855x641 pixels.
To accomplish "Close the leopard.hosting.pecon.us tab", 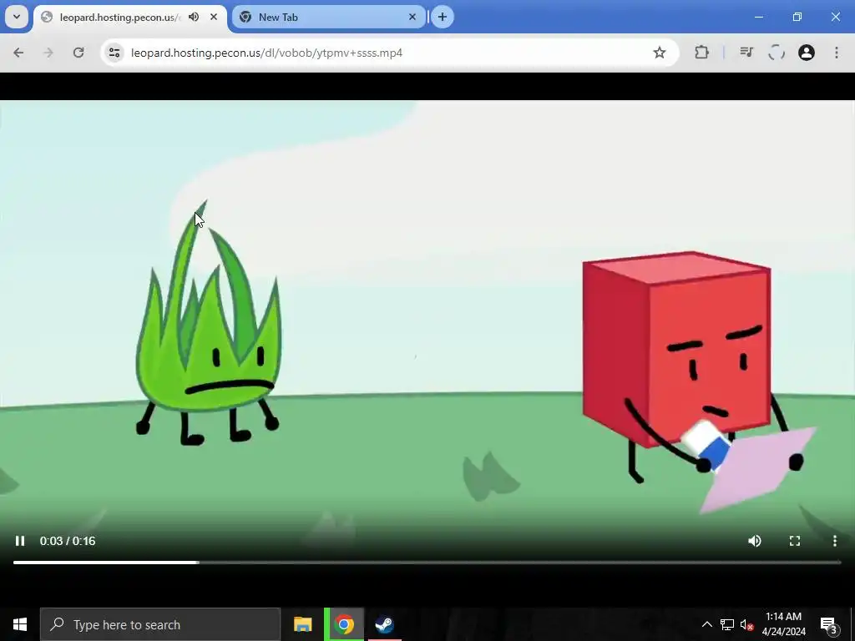I will [x=214, y=17].
